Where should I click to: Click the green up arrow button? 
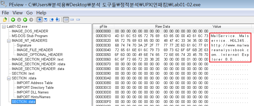(13, 20)
